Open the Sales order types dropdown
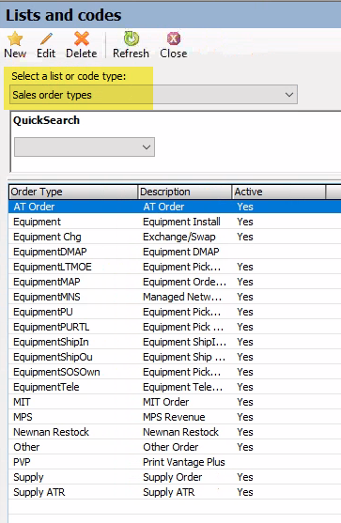This screenshot has width=341, height=523. (153, 95)
